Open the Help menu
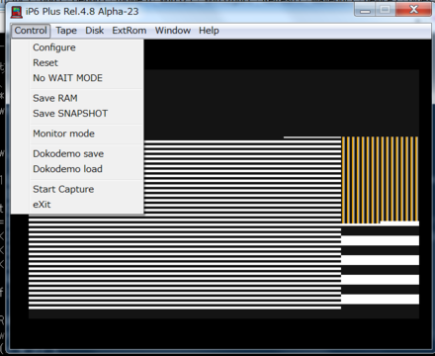The width and height of the screenshot is (435, 356). pos(209,31)
